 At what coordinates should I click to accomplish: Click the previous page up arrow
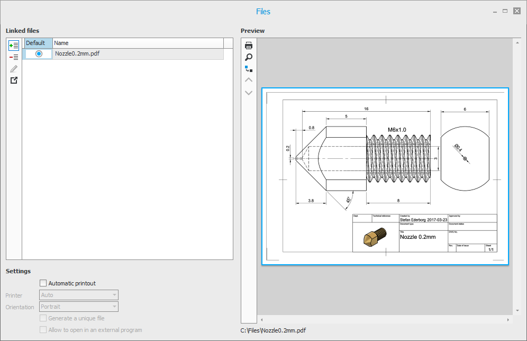[x=249, y=80]
